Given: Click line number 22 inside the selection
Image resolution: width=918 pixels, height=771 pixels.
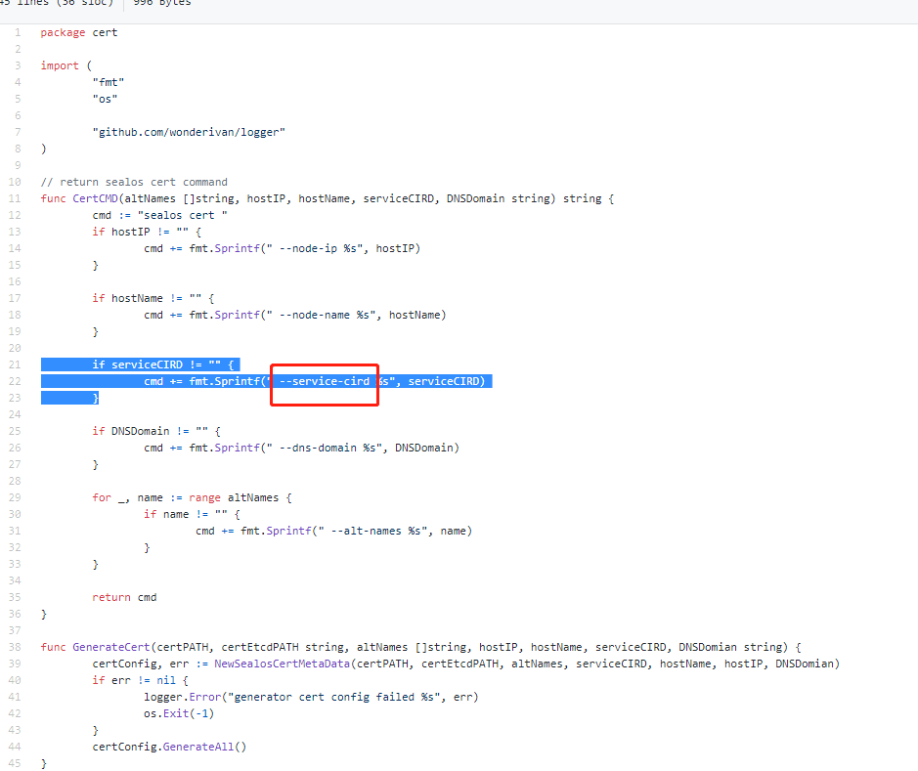Looking at the screenshot, I should pos(18,381).
